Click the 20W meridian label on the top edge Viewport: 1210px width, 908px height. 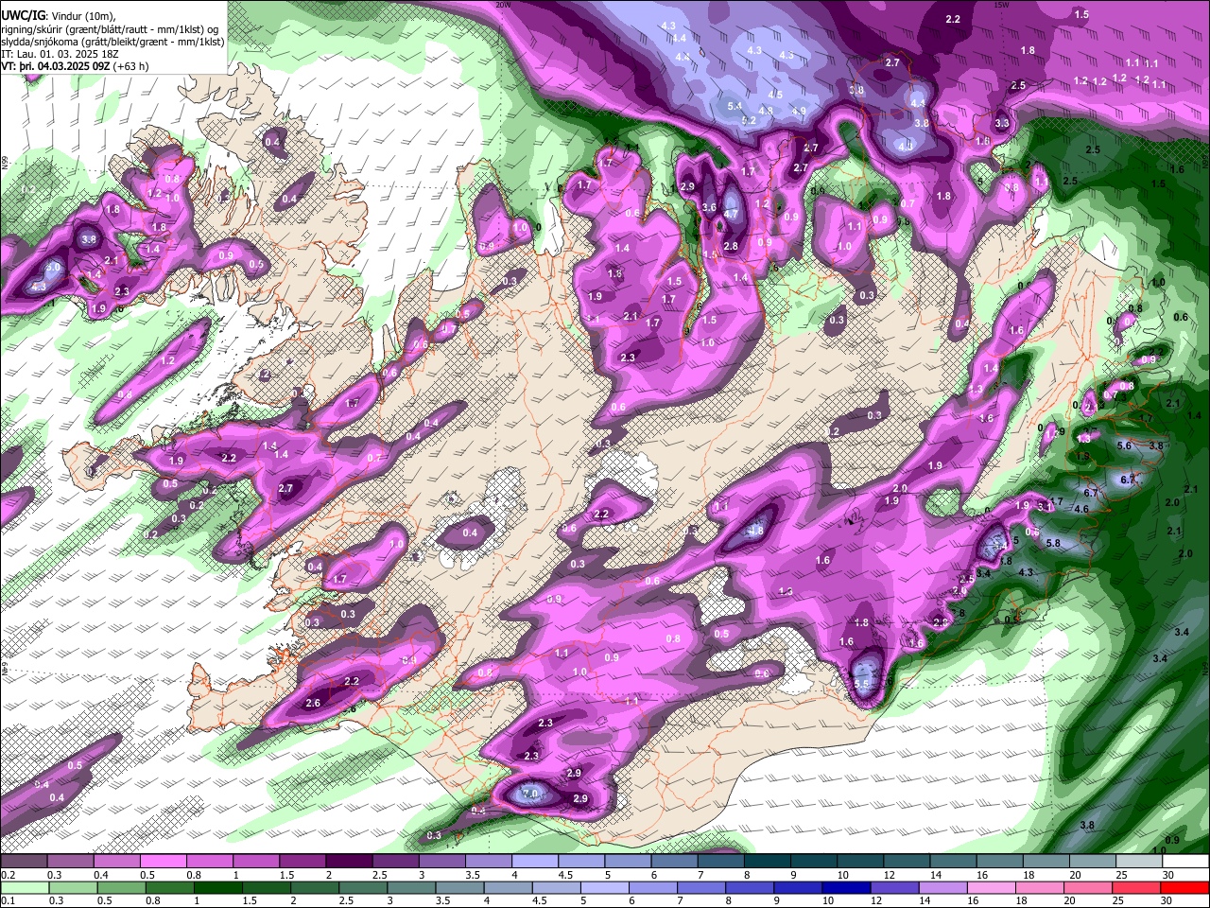pyautogui.click(x=503, y=5)
